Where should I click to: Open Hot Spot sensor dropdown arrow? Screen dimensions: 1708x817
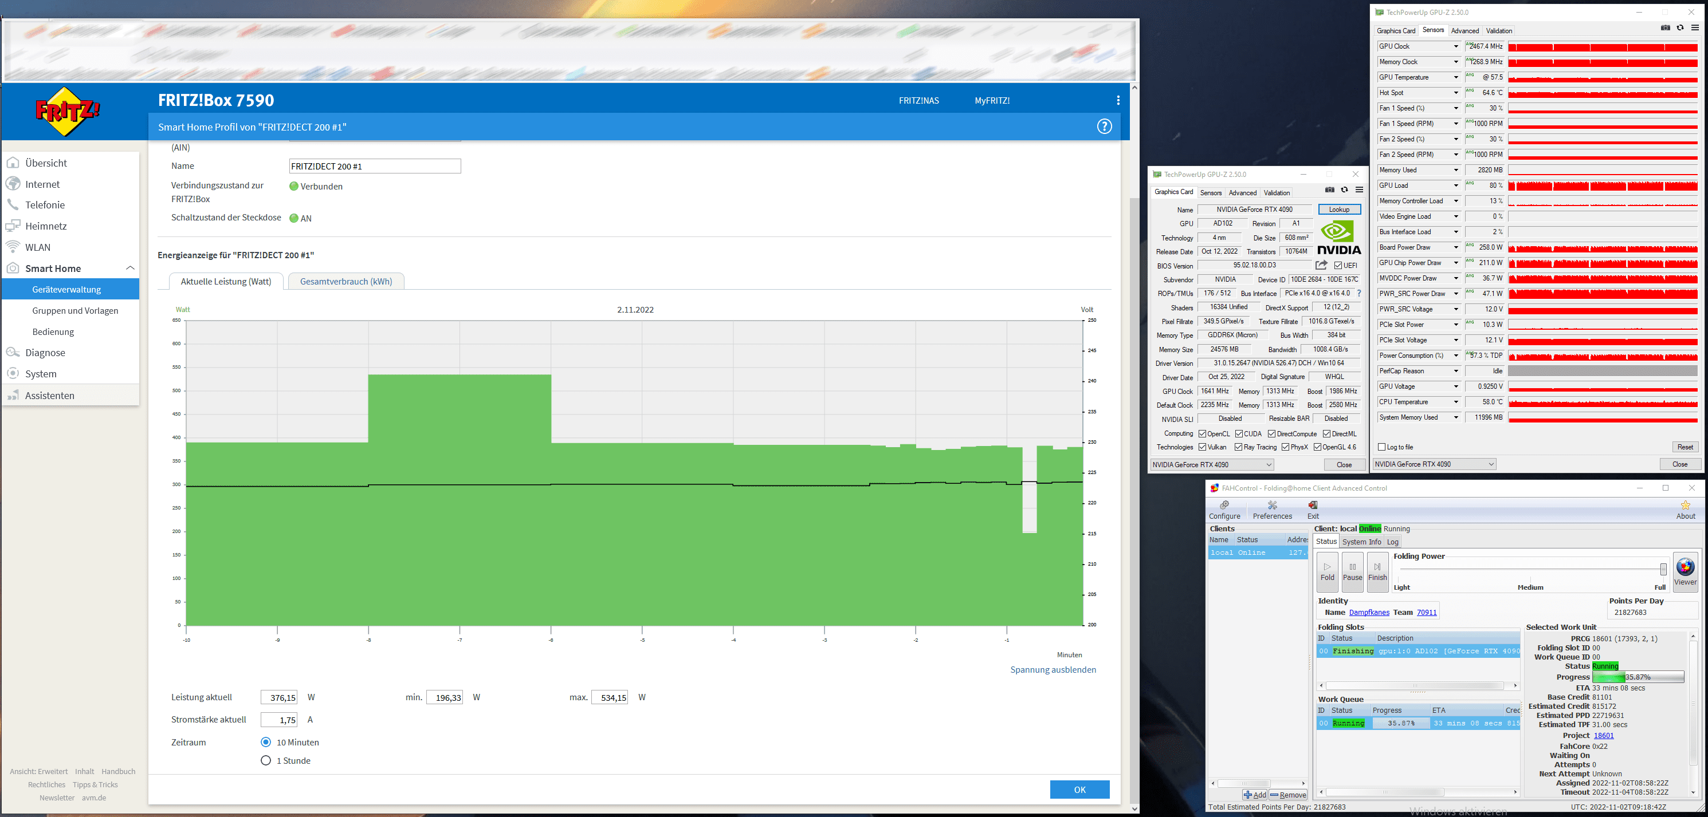click(1456, 93)
